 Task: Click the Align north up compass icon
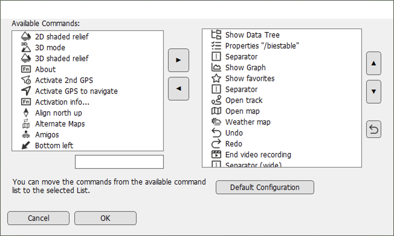[26, 113]
